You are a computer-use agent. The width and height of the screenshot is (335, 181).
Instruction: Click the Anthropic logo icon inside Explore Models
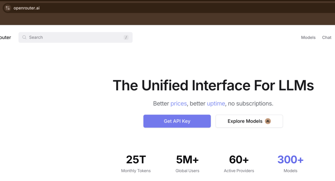[x=268, y=121]
